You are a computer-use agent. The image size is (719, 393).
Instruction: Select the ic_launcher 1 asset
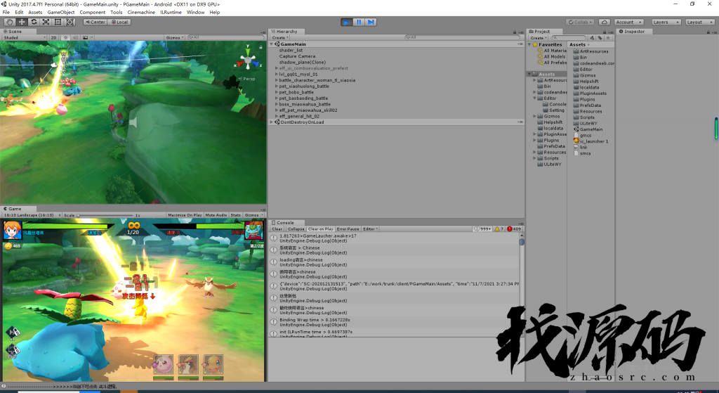click(x=591, y=141)
